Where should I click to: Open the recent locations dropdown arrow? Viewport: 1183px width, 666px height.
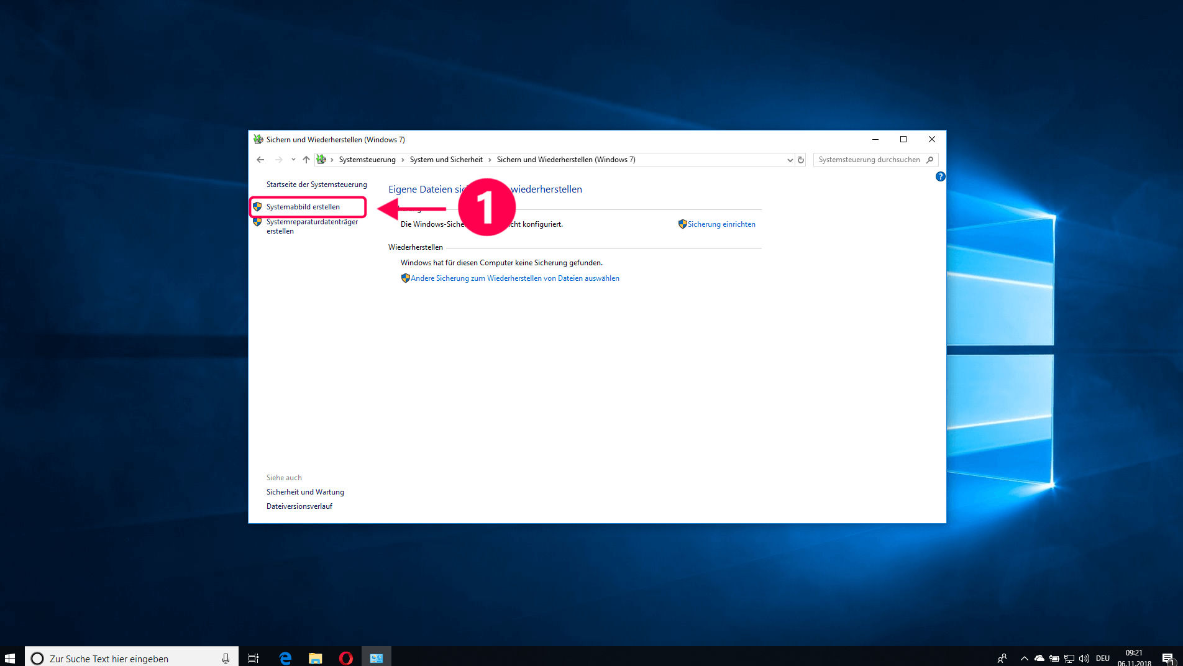293,160
